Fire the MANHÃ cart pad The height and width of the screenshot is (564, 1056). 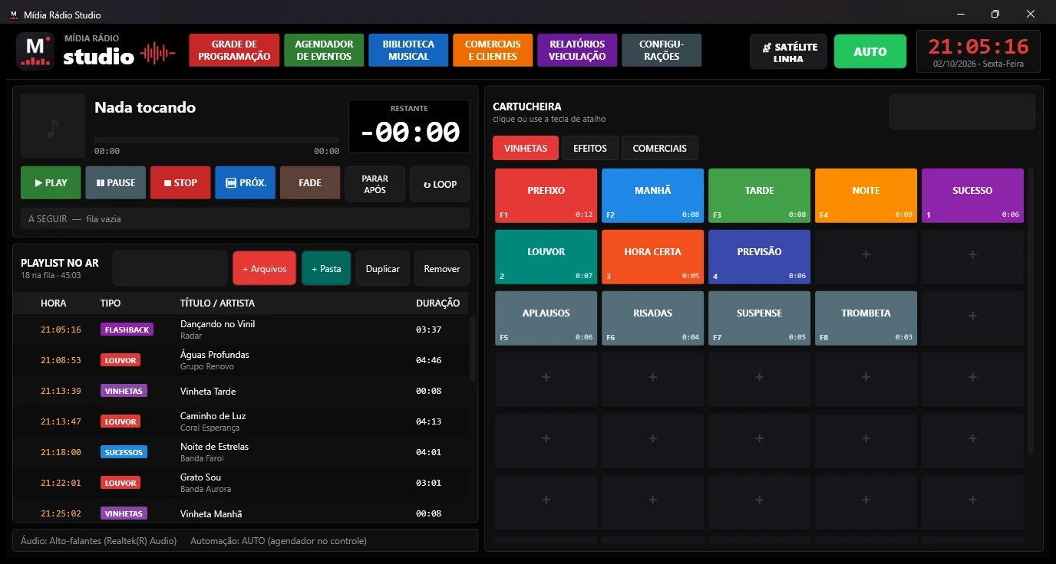click(653, 195)
